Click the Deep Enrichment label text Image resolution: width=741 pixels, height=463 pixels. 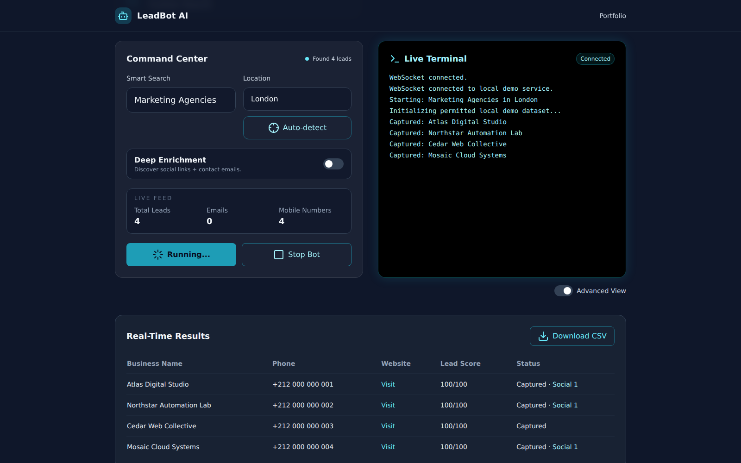(170, 160)
